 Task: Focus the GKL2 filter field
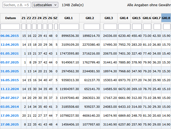[x=92, y=27]
